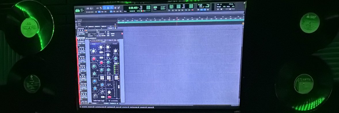
Task: Click the Play button in transport
Action: (189, 10)
